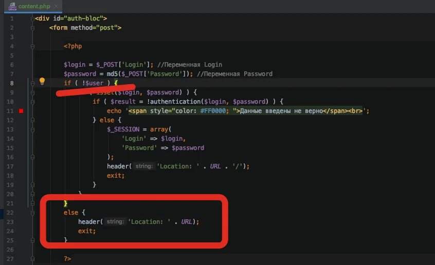Click the else keyword on line 22
This screenshot has height=265, width=435.
coord(71,212)
